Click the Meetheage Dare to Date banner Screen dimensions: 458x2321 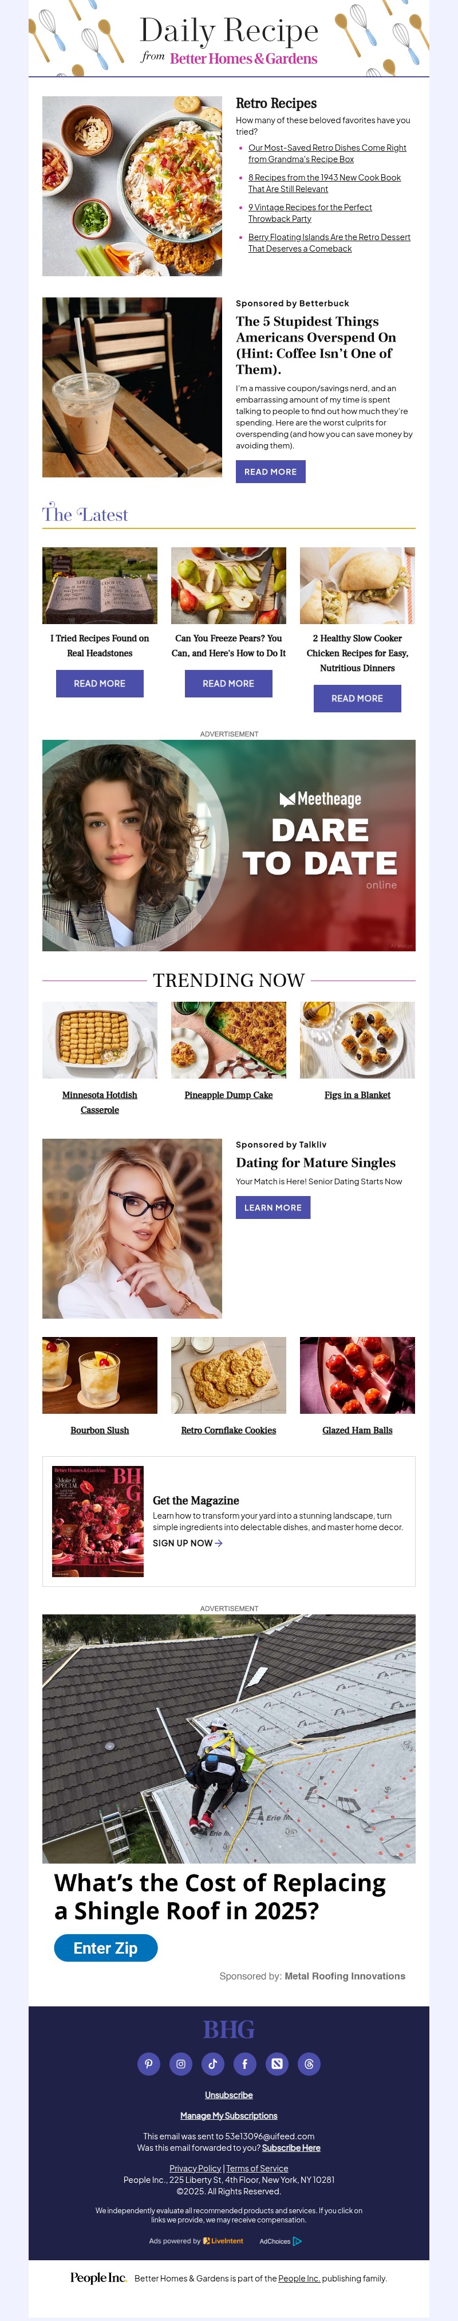(x=228, y=845)
